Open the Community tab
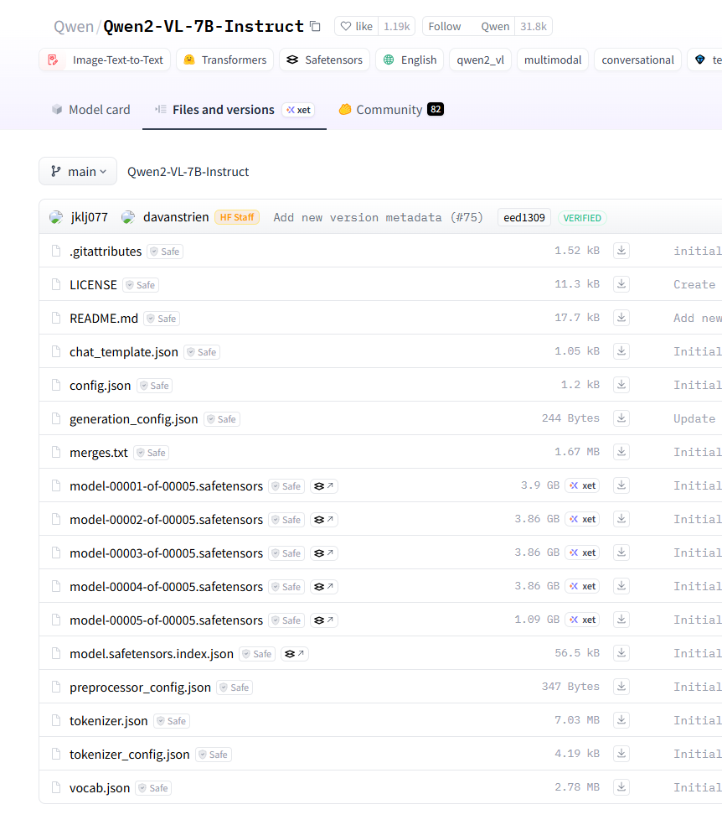The width and height of the screenshot is (722, 825). click(x=391, y=110)
